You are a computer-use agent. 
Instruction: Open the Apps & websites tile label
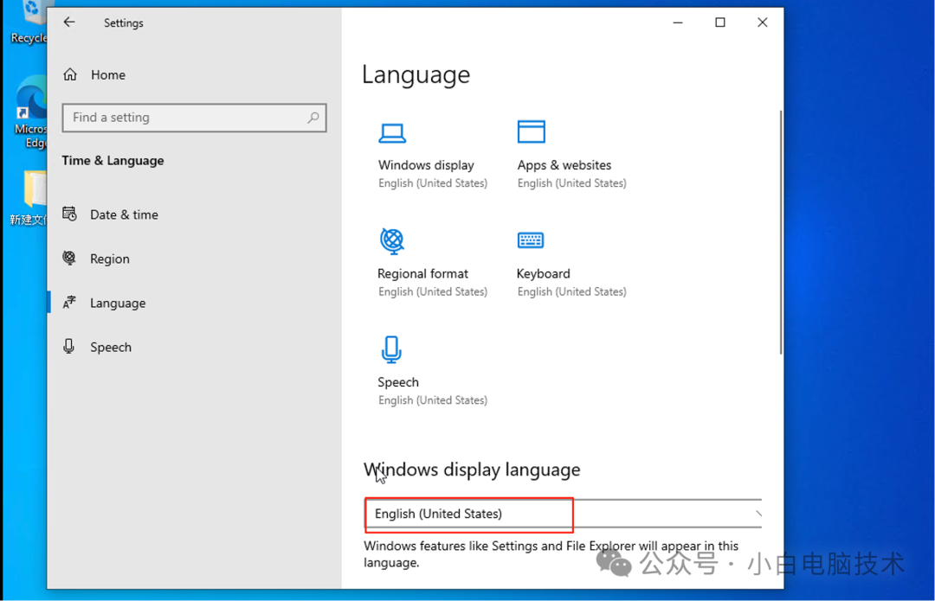564,165
